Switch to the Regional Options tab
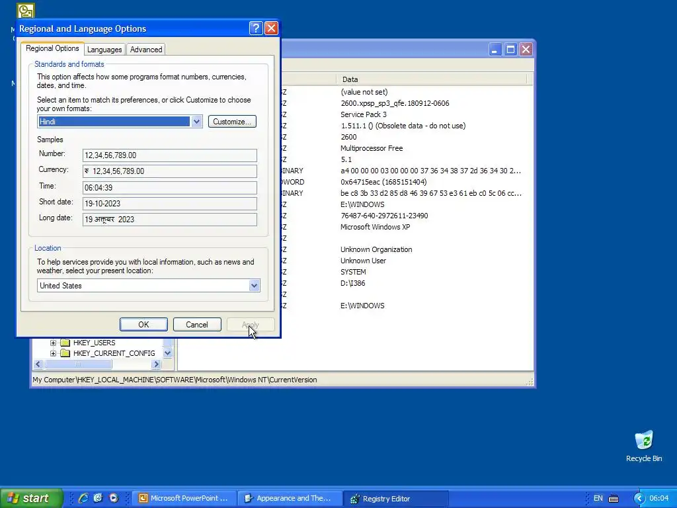The height and width of the screenshot is (508, 677). coord(52,48)
